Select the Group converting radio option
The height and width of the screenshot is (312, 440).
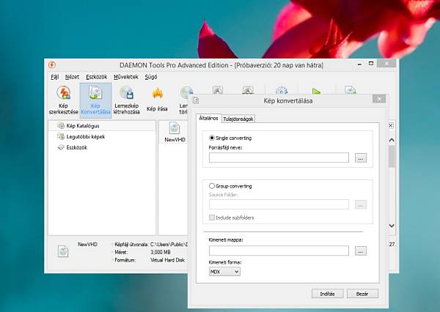pyautogui.click(x=212, y=186)
